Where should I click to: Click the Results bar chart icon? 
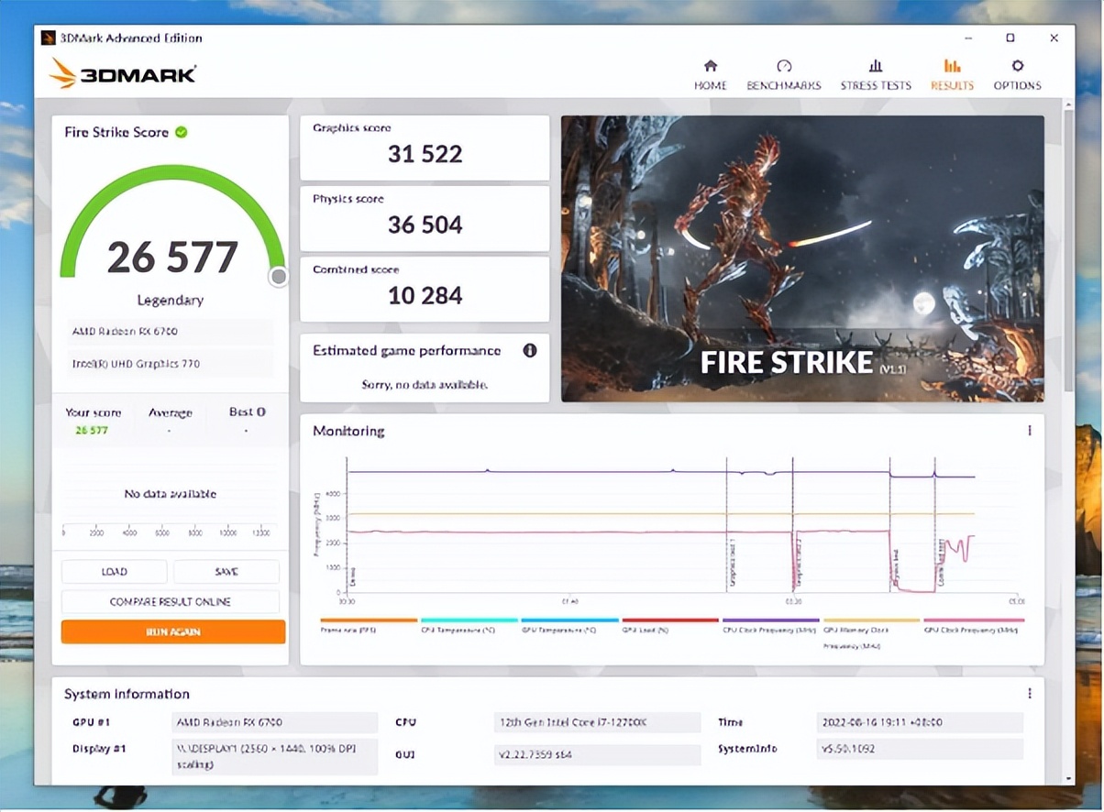tap(952, 67)
